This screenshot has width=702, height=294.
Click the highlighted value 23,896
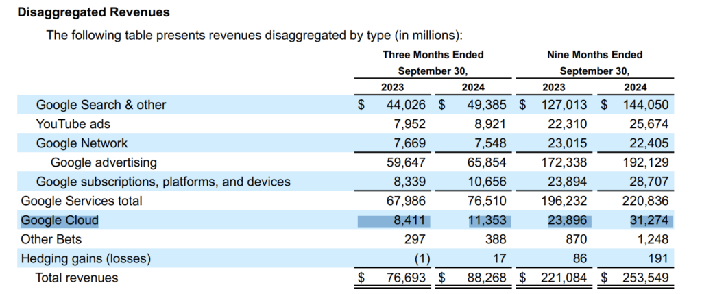(x=567, y=220)
